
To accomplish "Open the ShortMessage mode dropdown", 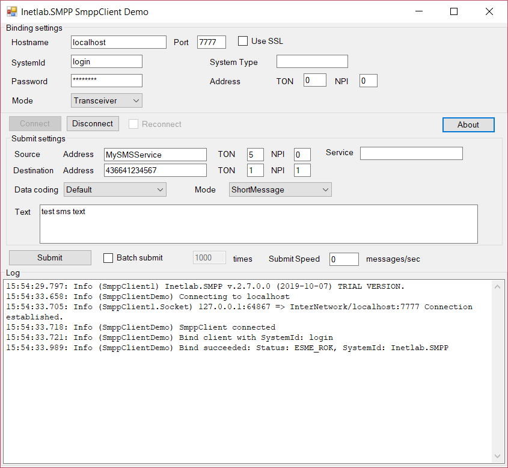I will [x=280, y=189].
